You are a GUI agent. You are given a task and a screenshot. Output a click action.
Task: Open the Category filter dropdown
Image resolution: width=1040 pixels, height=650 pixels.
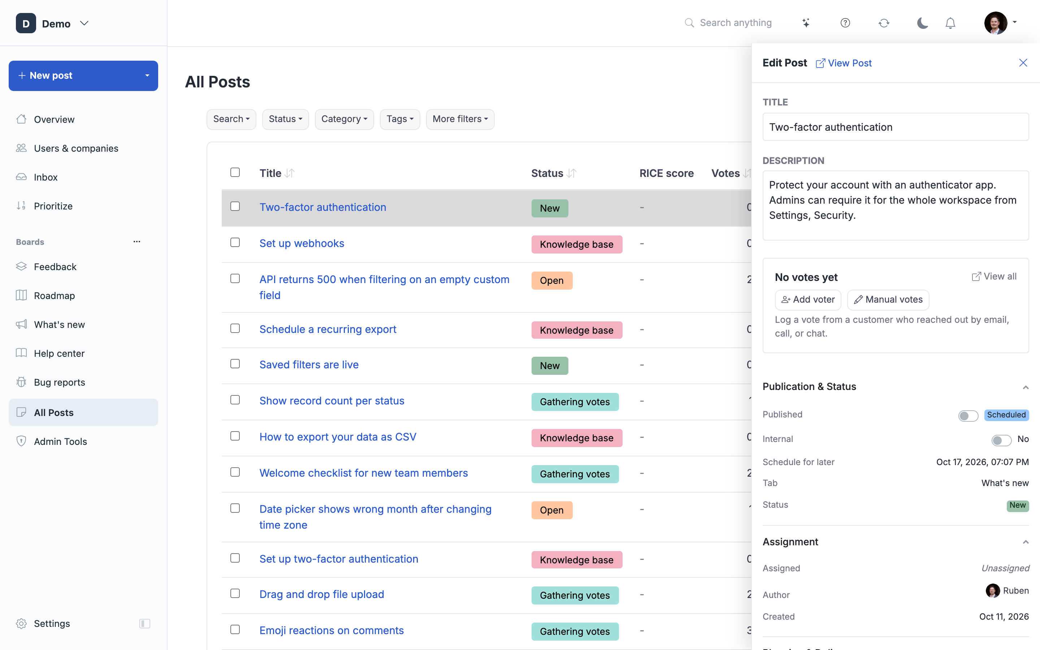tap(344, 119)
